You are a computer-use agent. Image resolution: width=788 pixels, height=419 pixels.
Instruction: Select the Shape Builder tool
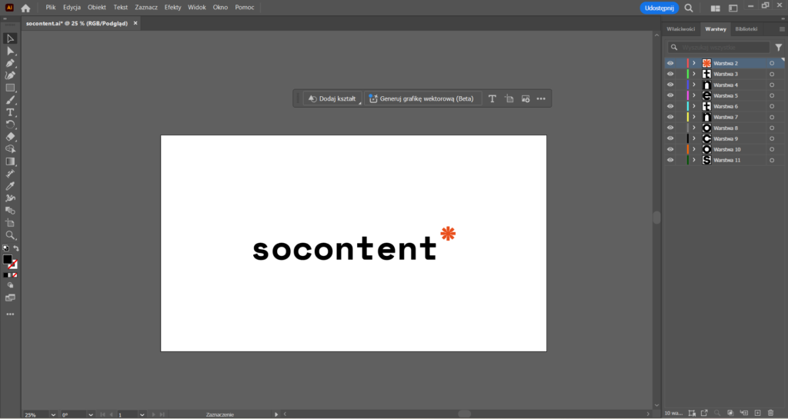pos(10,149)
